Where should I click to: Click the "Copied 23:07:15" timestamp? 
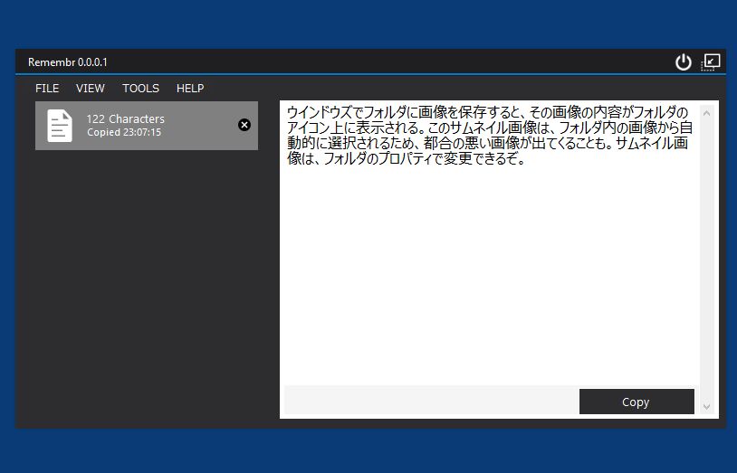point(124,132)
